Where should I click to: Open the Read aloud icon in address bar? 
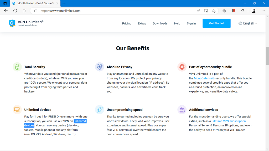tap(198, 11)
